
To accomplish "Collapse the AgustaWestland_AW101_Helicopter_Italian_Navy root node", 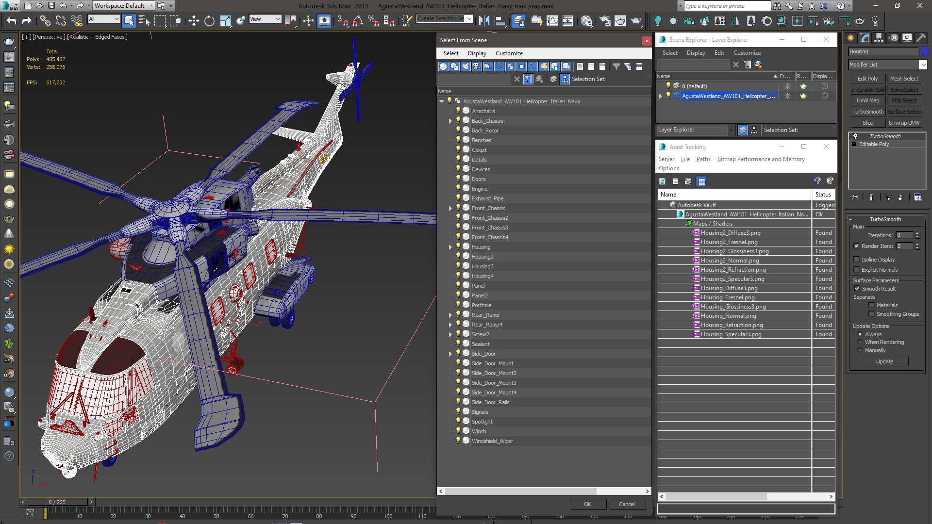I will [441, 101].
